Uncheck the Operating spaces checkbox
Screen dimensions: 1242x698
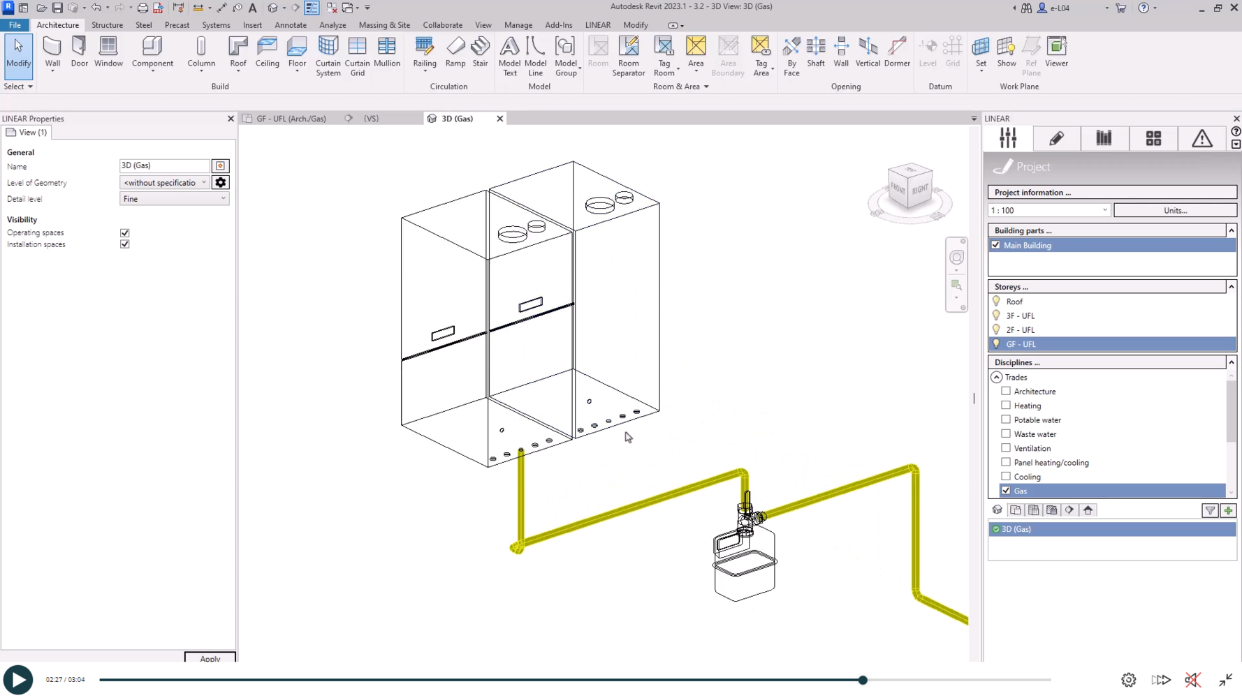[x=125, y=233]
